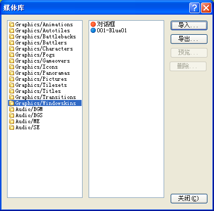Click the red dot icon next to 对话框
214x211 pixels.
point(93,24)
